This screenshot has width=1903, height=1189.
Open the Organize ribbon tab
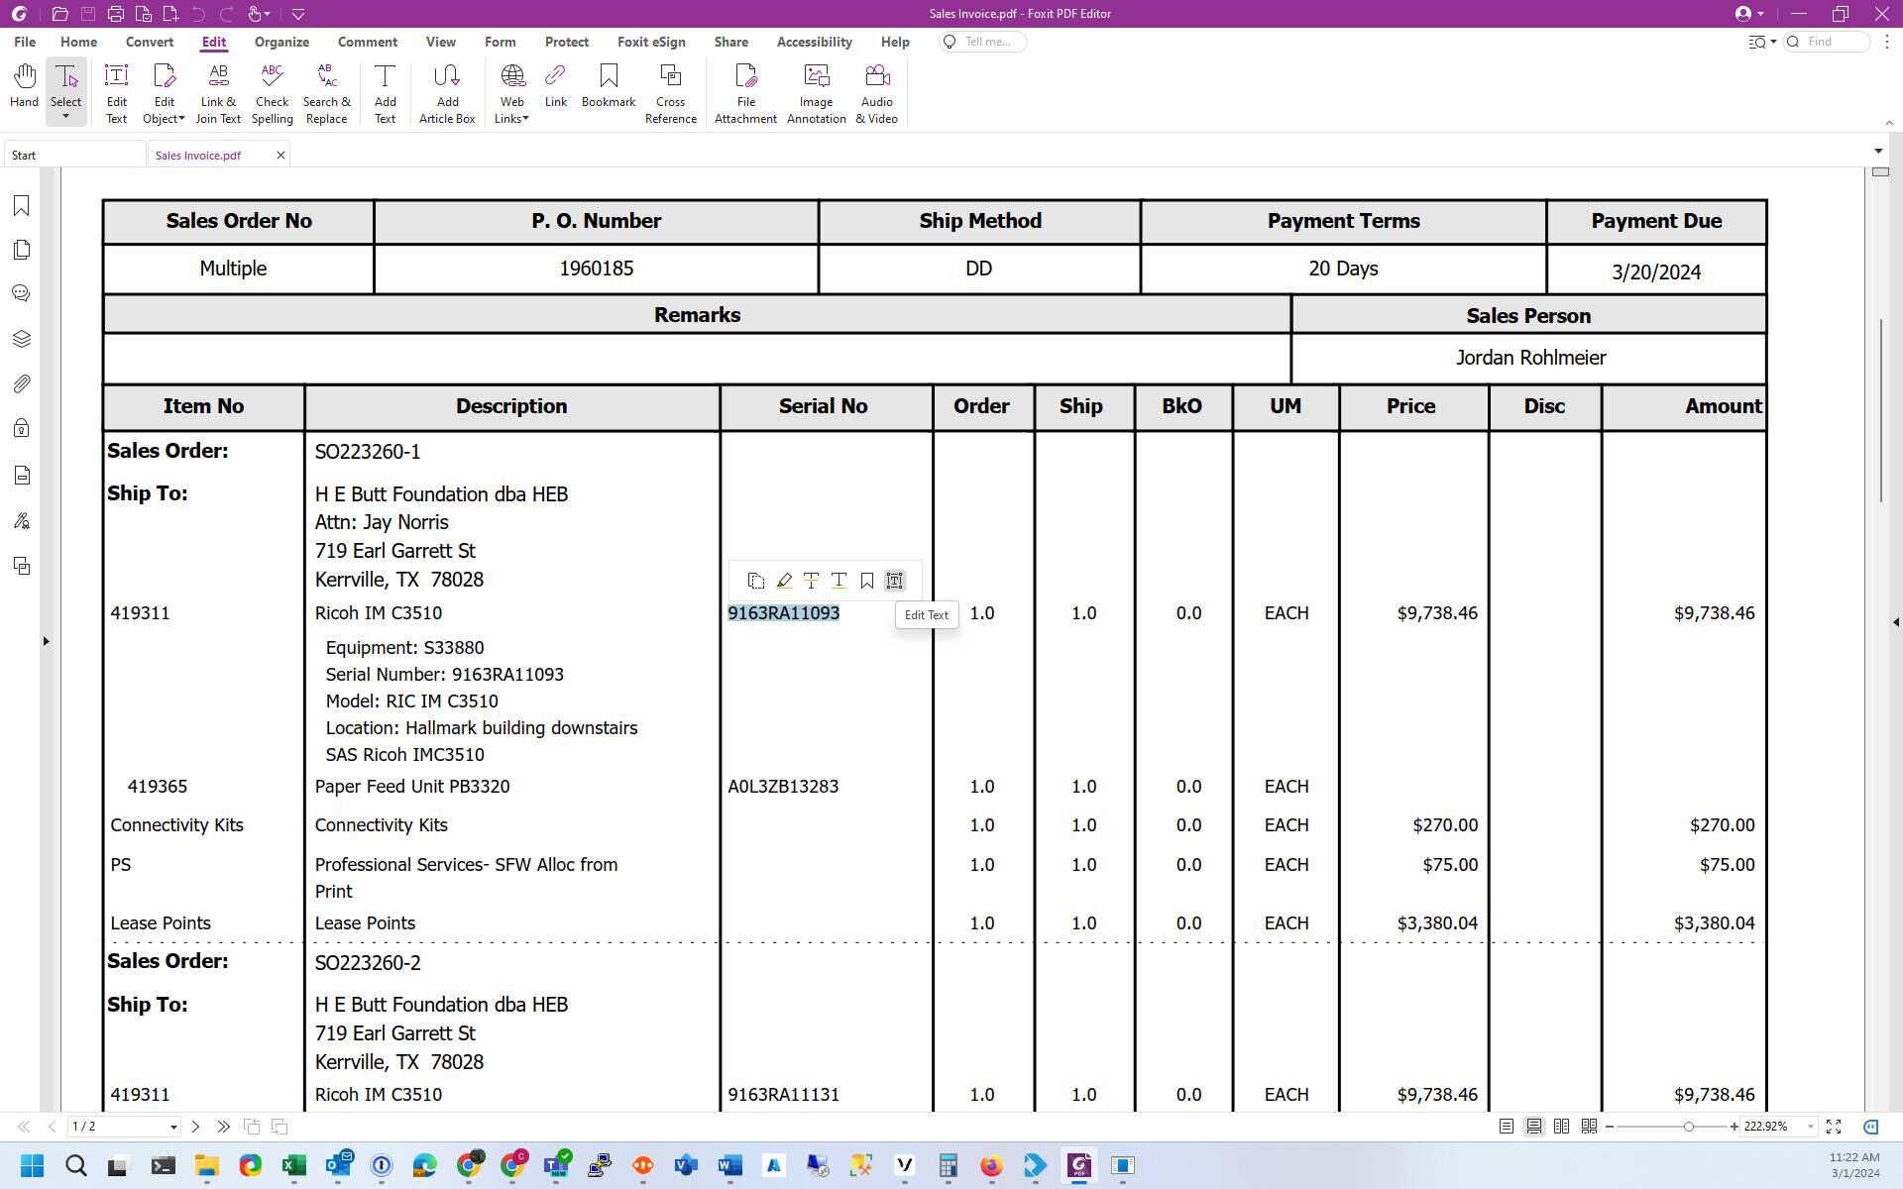pos(281,42)
